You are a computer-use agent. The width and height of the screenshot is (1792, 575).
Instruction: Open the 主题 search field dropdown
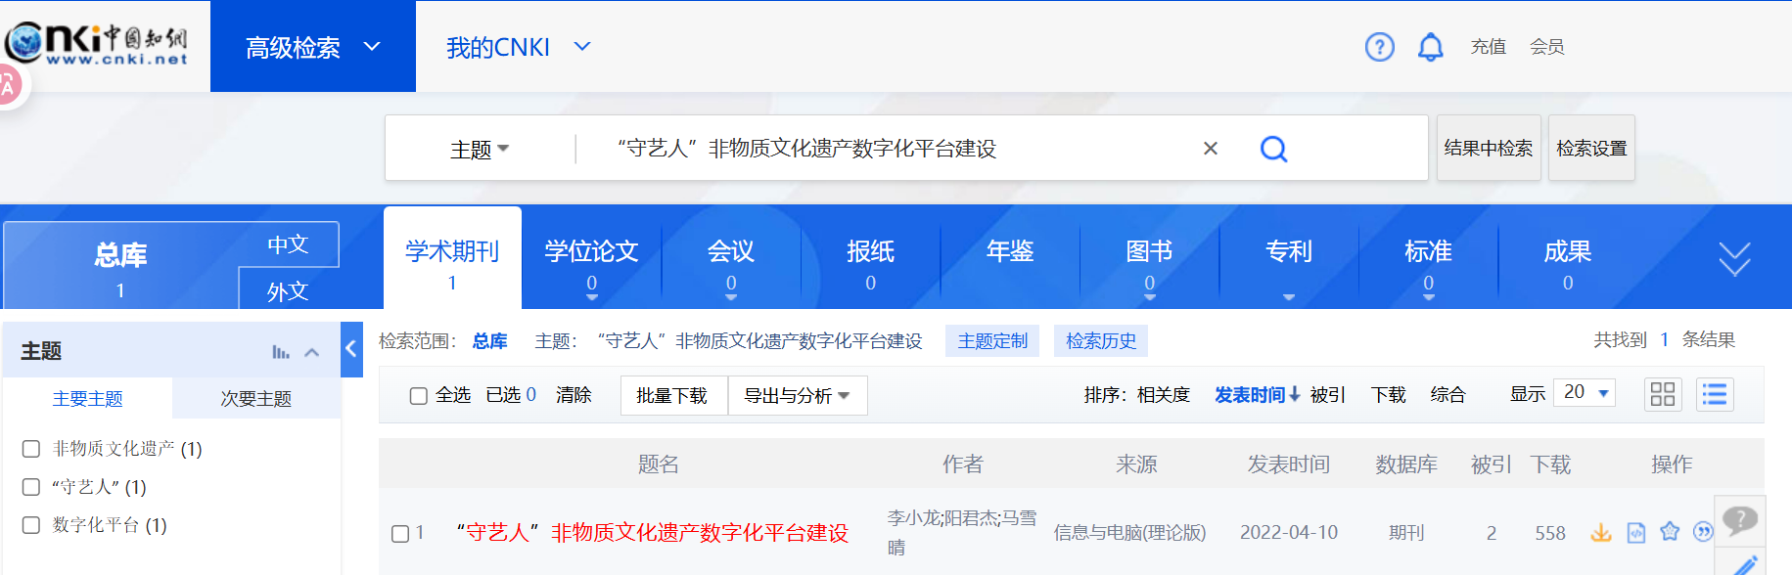[x=480, y=149]
